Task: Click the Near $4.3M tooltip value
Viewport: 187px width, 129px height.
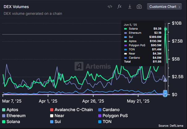Action: pyautogui.click(x=157, y=53)
